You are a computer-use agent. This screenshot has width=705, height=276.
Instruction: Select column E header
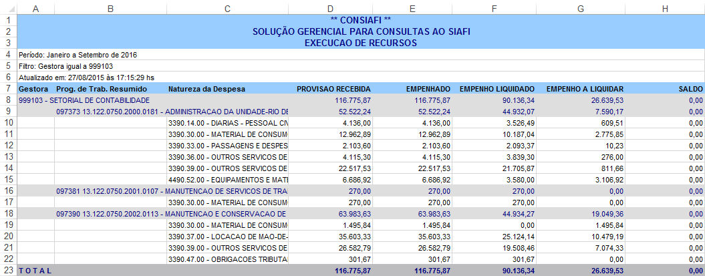[x=412, y=9]
